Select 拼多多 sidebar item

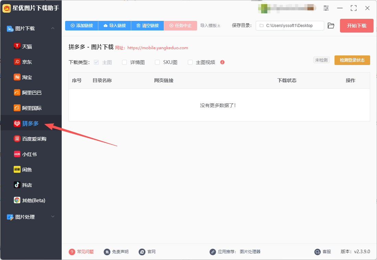point(31,123)
